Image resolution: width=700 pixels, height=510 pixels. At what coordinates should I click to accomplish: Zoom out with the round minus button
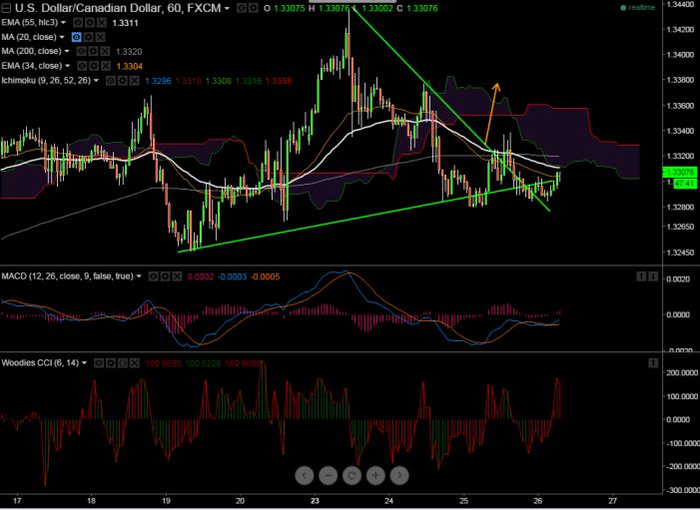tap(329, 476)
